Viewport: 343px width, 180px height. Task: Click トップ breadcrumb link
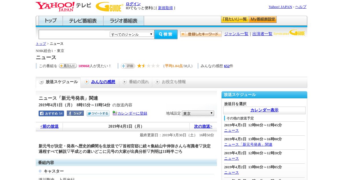[x=41, y=44]
